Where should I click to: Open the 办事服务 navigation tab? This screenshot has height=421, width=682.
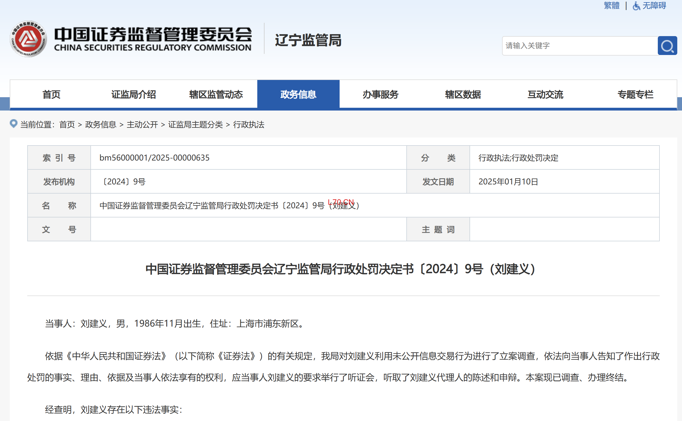(x=380, y=94)
